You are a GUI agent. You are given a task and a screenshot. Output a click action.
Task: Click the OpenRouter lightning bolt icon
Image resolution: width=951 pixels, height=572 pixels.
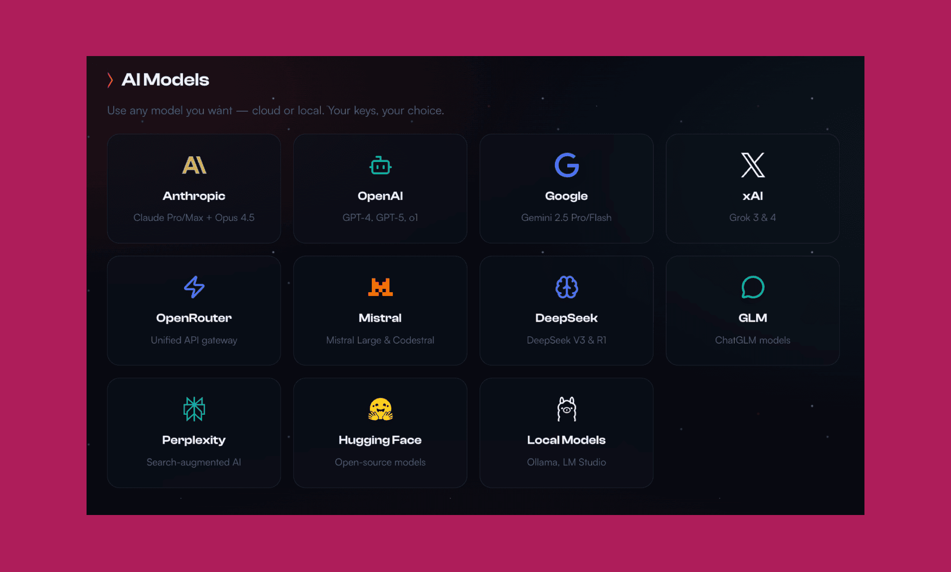[x=194, y=287]
